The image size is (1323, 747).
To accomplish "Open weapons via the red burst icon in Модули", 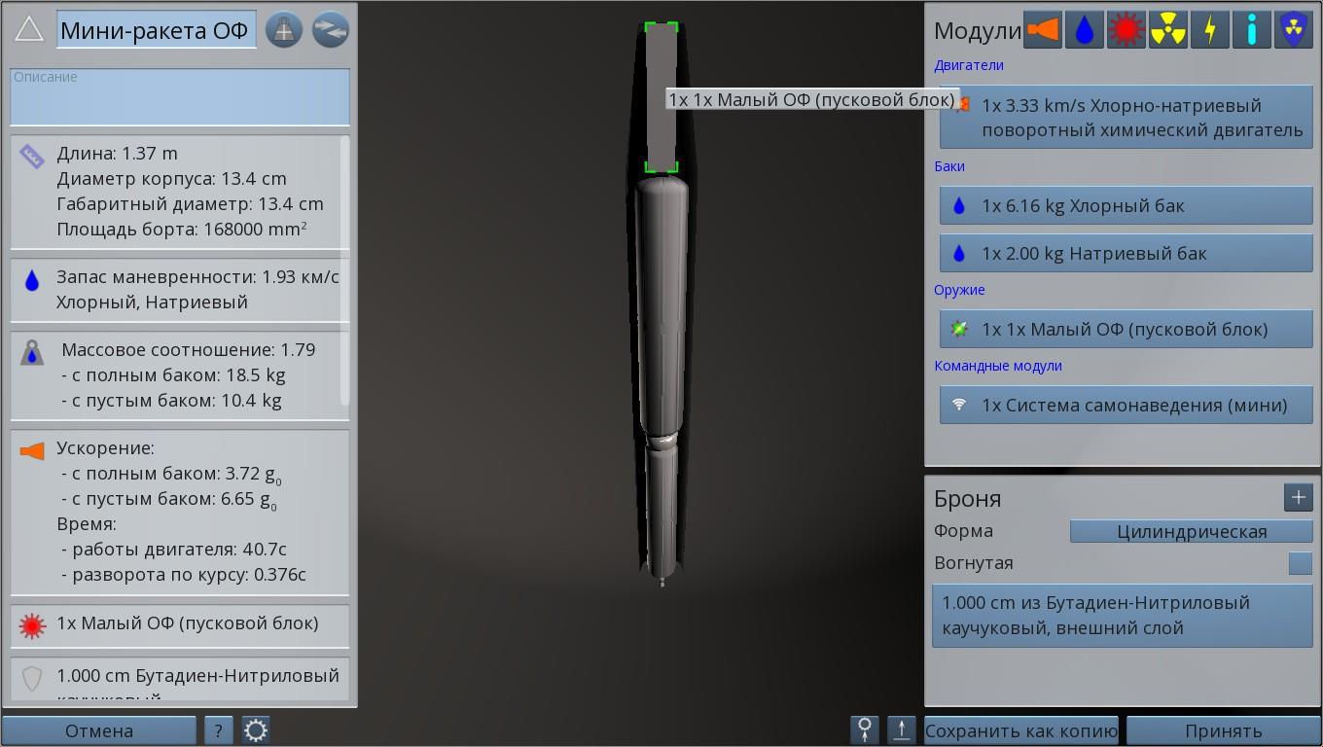I will point(1126,29).
